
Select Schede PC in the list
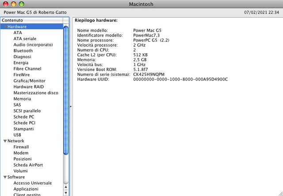click(x=24, y=117)
